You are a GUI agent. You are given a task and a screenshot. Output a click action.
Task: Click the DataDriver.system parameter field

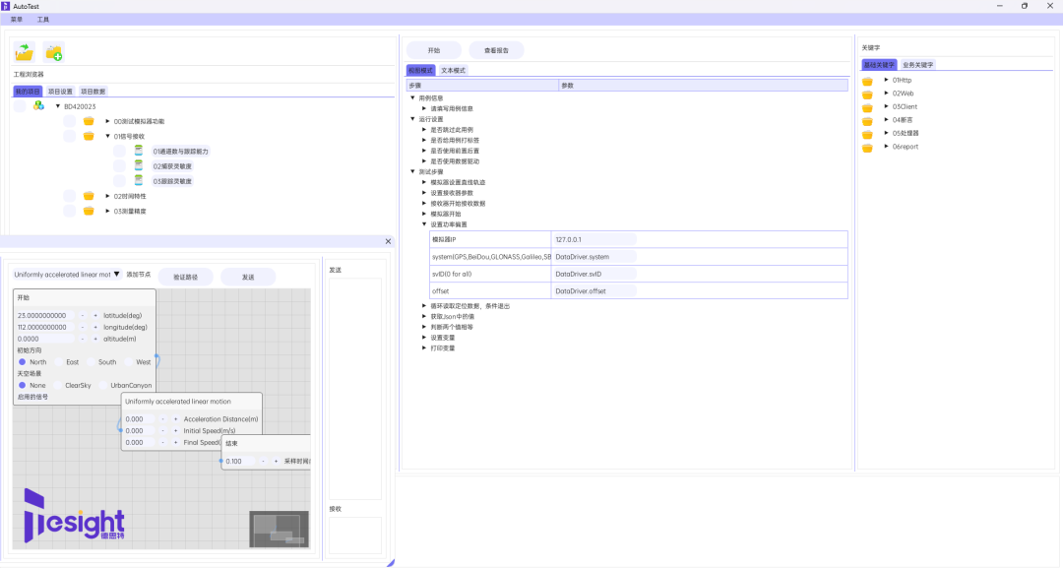pyautogui.click(x=594, y=257)
